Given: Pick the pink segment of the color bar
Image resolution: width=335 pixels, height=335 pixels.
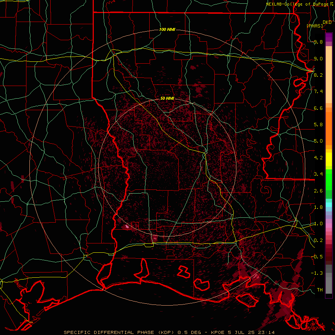Looking at the screenshot, I should click(329, 226).
